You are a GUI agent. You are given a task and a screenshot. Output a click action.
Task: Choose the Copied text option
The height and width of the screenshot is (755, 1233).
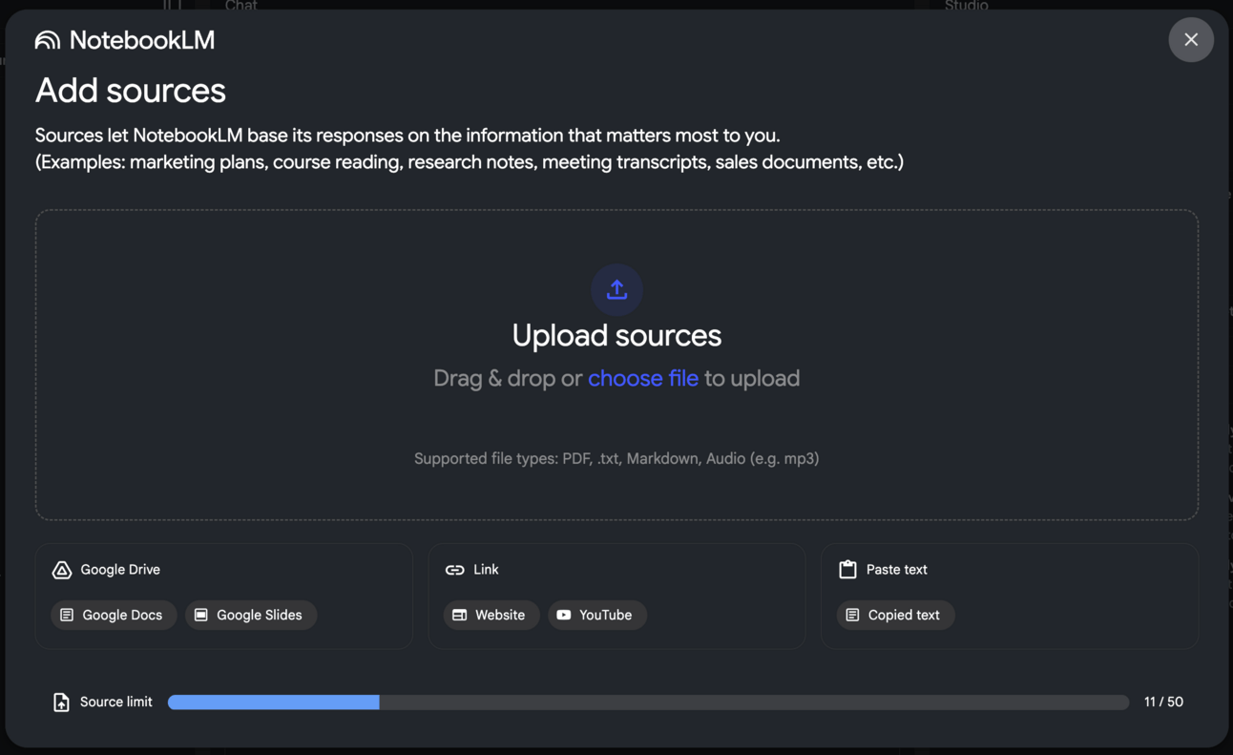tap(895, 615)
